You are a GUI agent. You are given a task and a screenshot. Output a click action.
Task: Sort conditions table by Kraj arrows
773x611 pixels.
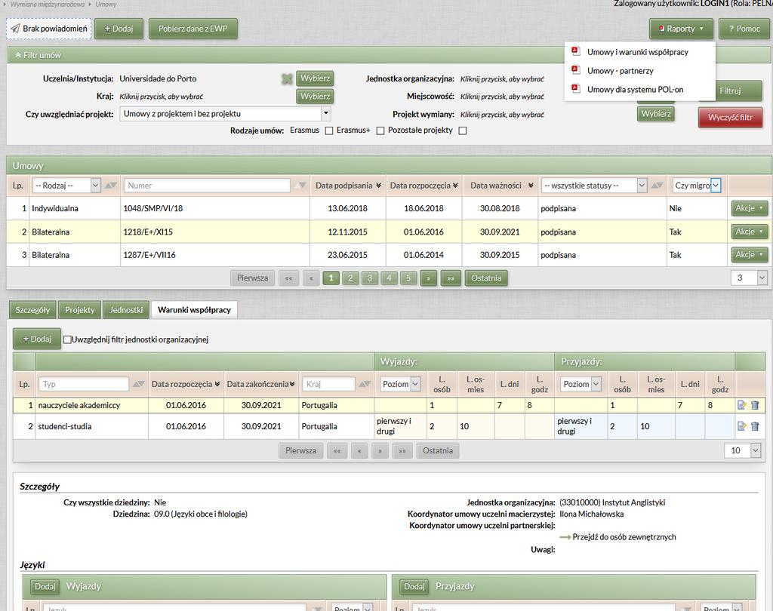coord(365,384)
